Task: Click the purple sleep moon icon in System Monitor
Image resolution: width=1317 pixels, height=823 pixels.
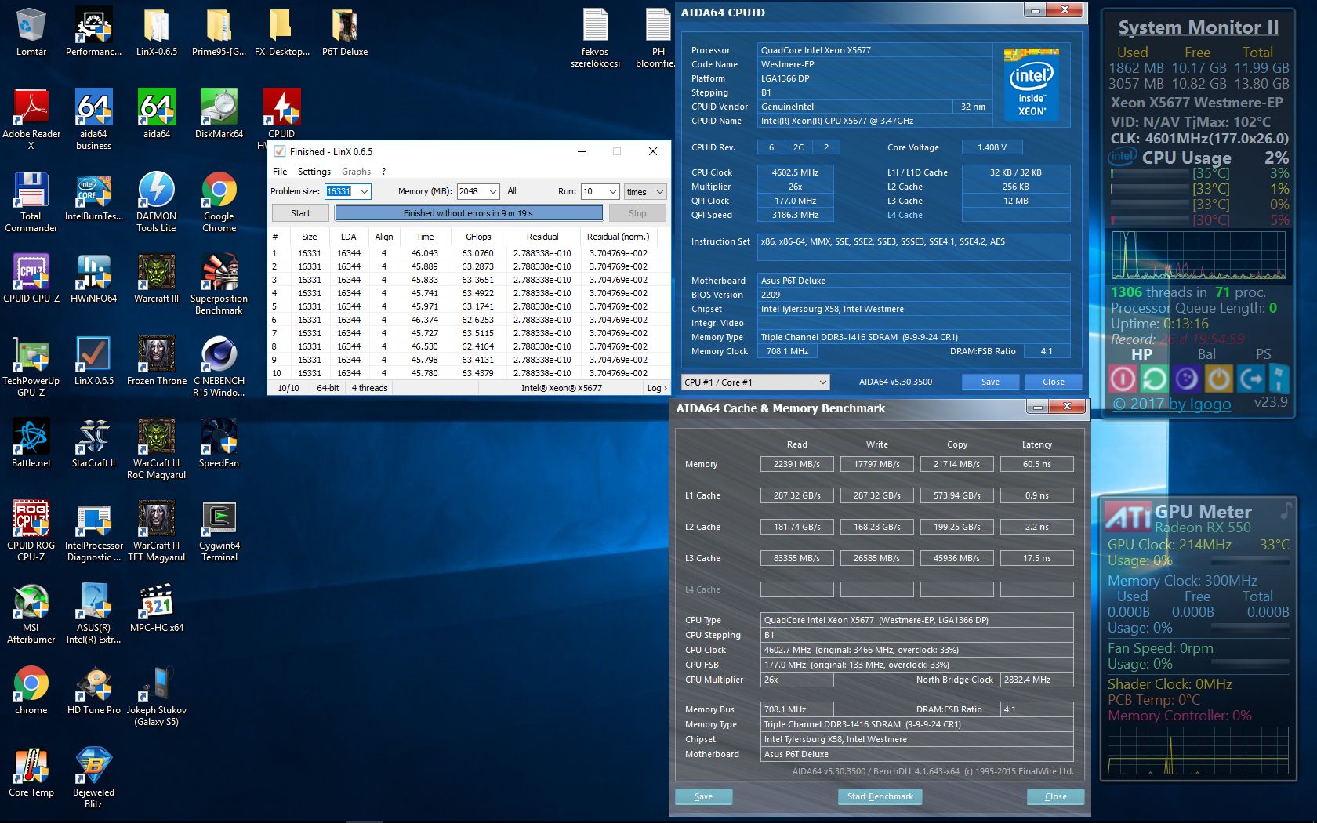Action: pos(1186,379)
